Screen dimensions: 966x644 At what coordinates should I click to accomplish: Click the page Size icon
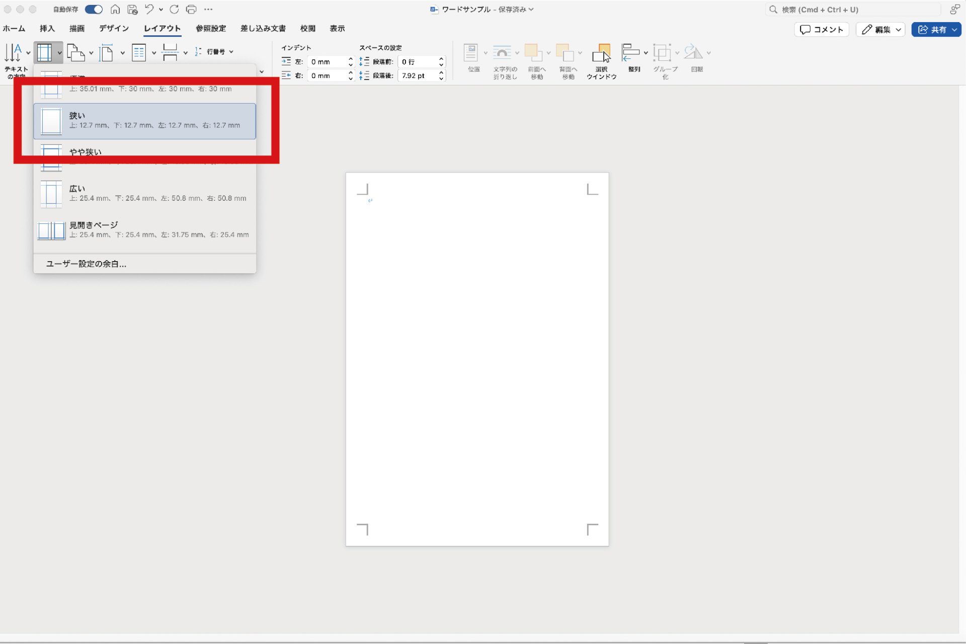point(106,52)
